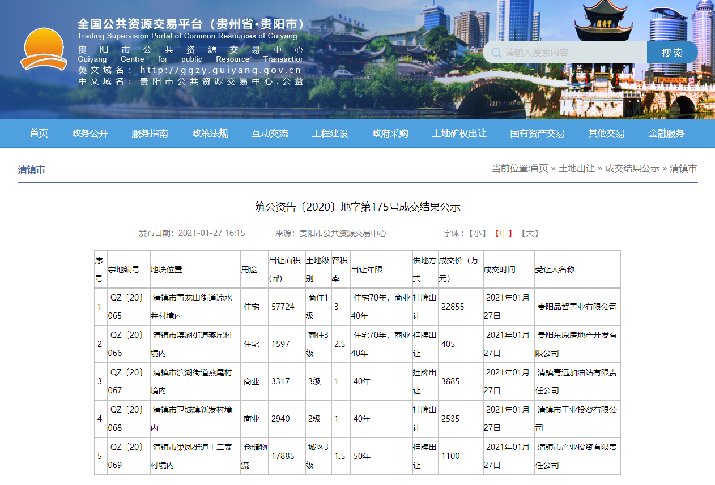This screenshot has width=715, height=485.
Task: Go to 其他交易 menu item
Action: pos(606,134)
